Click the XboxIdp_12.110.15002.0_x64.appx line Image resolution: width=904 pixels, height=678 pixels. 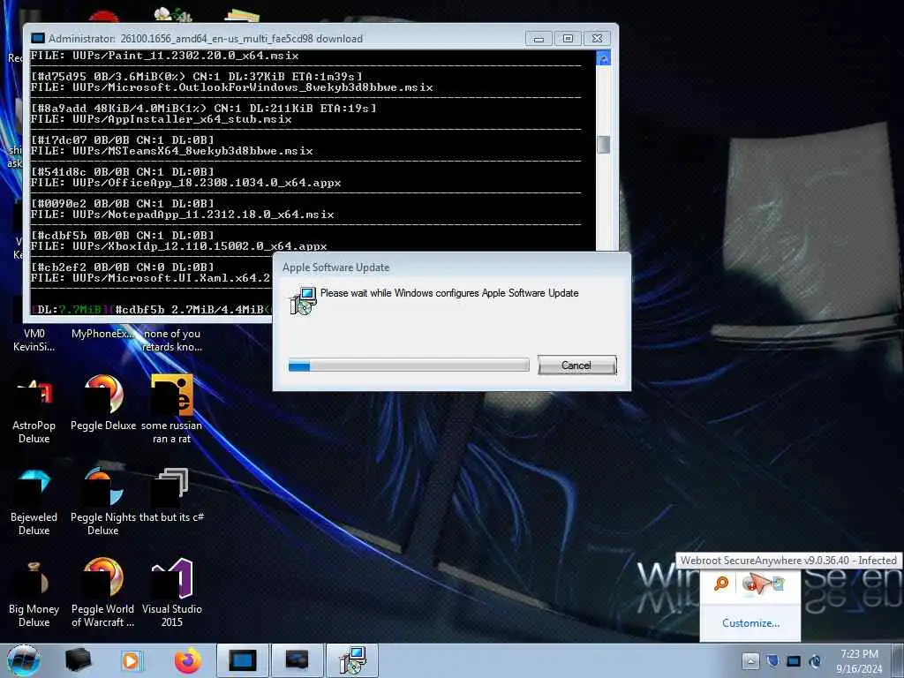[x=178, y=246]
